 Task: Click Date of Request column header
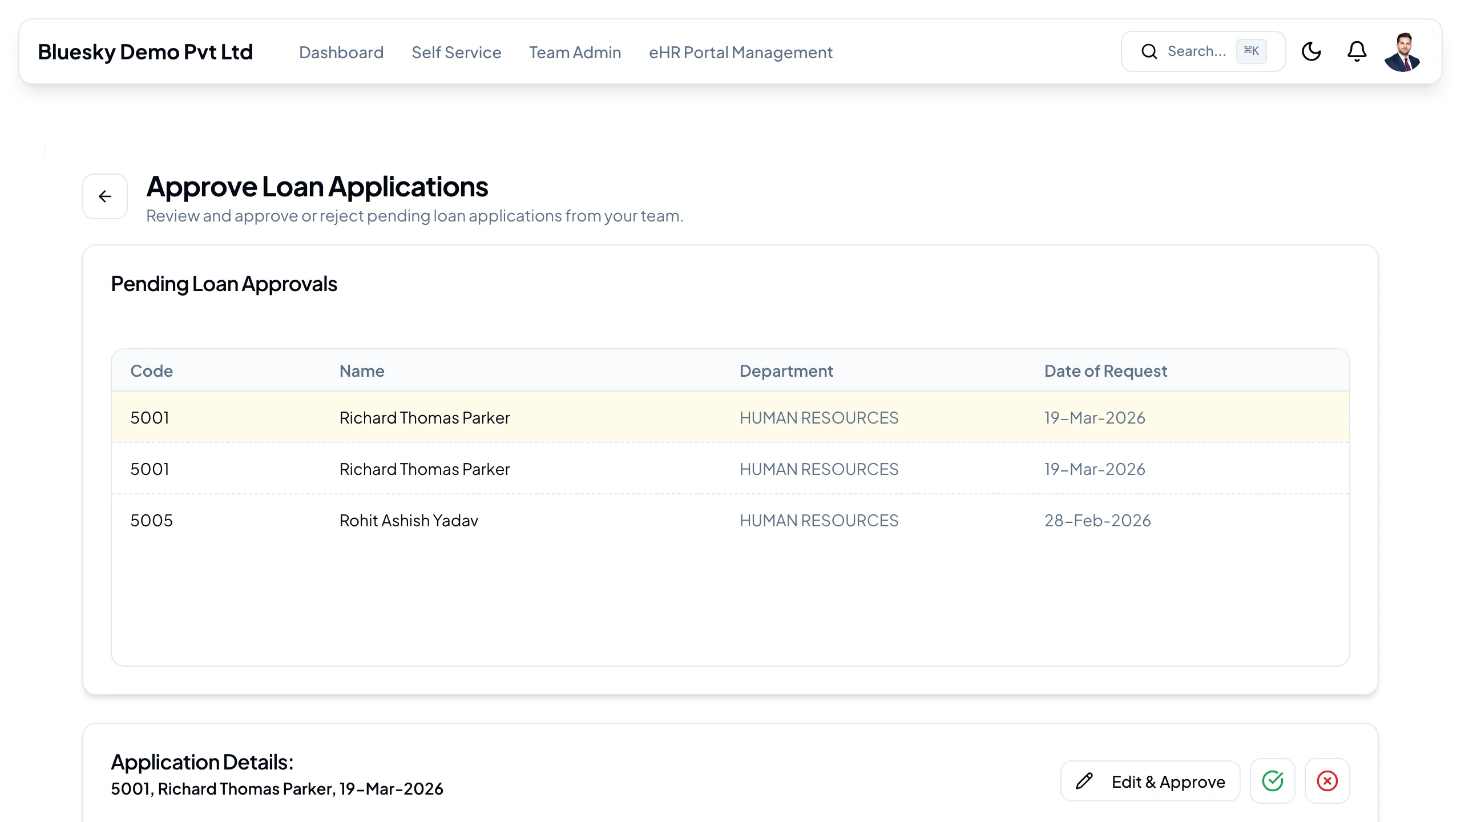coord(1105,371)
